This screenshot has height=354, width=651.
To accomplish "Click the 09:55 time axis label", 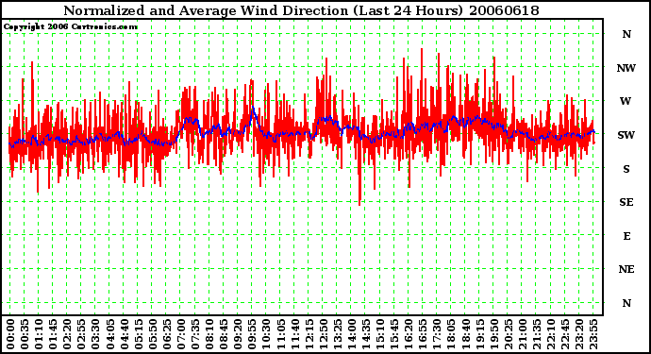I will point(252,334).
